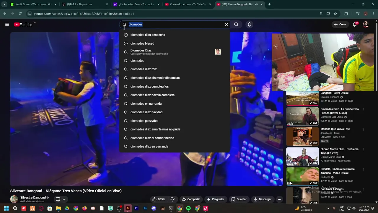Choose suggestion 'diomedes diaz novela completa'
The image size is (378, 213).
175,95
